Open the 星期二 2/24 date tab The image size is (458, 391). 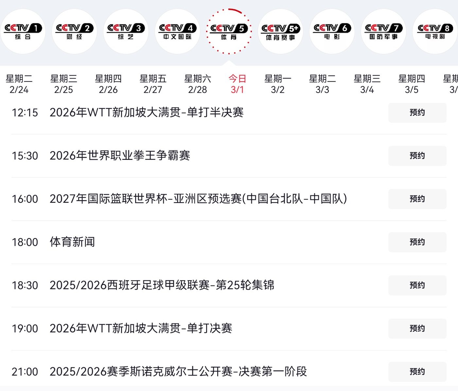point(19,84)
